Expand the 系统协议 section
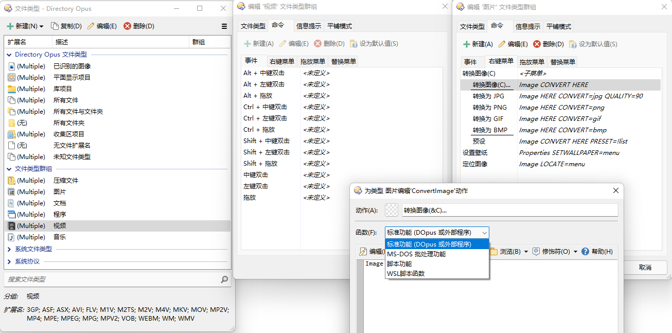This screenshot has height=333, width=672. 9,261
